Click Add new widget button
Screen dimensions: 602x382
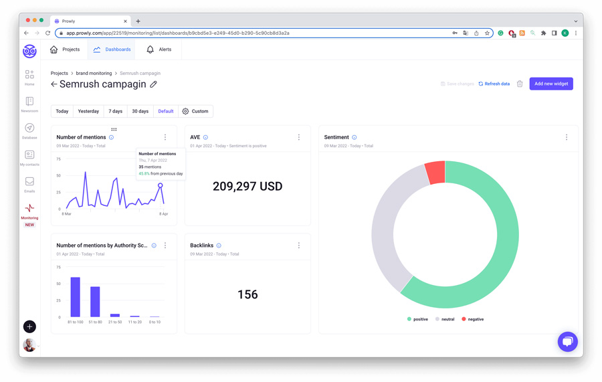[x=551, y=84]
